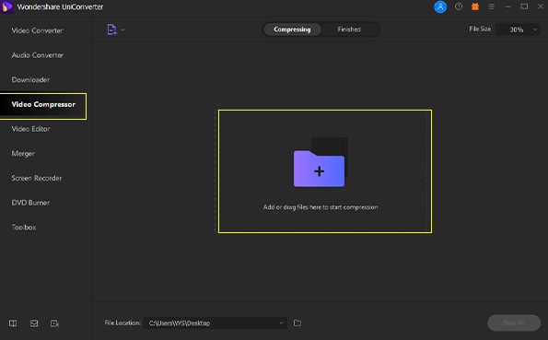Click the Start All button
Viewport: 548px width, 340px height.
point(513,322)
